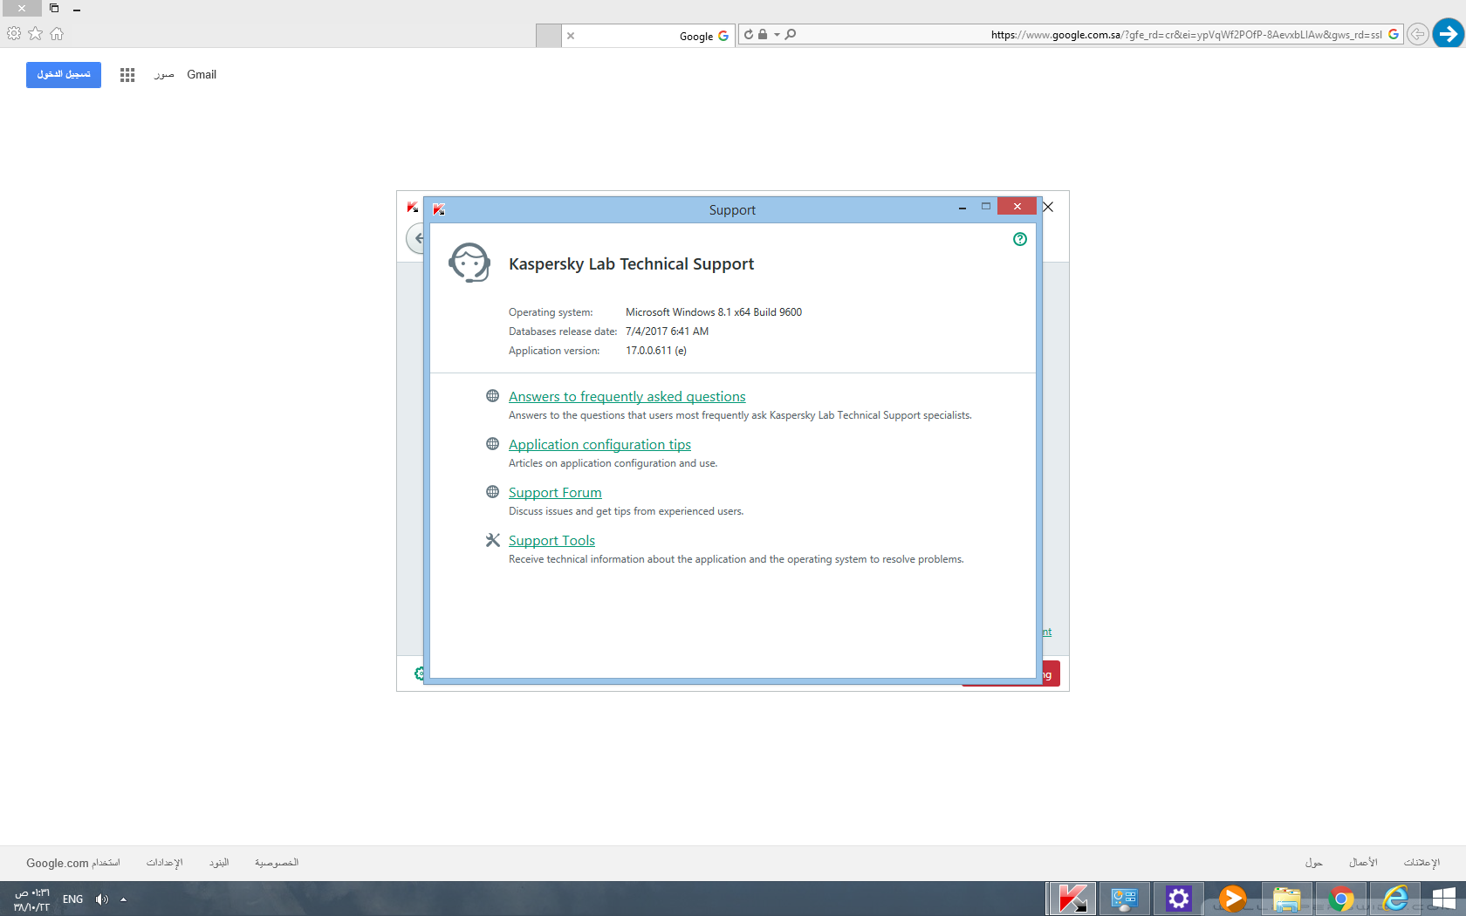The image size is (1466, 916).
Task: Open the Windows Start button
Action: (x=1444, y=899)
